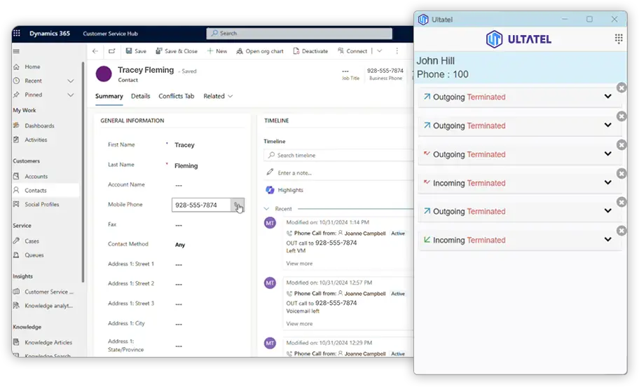This screenshot has width=639, height=387.
Task: Click the phone call icon beside Mobile Phone
Action: (x=238, y=205)
